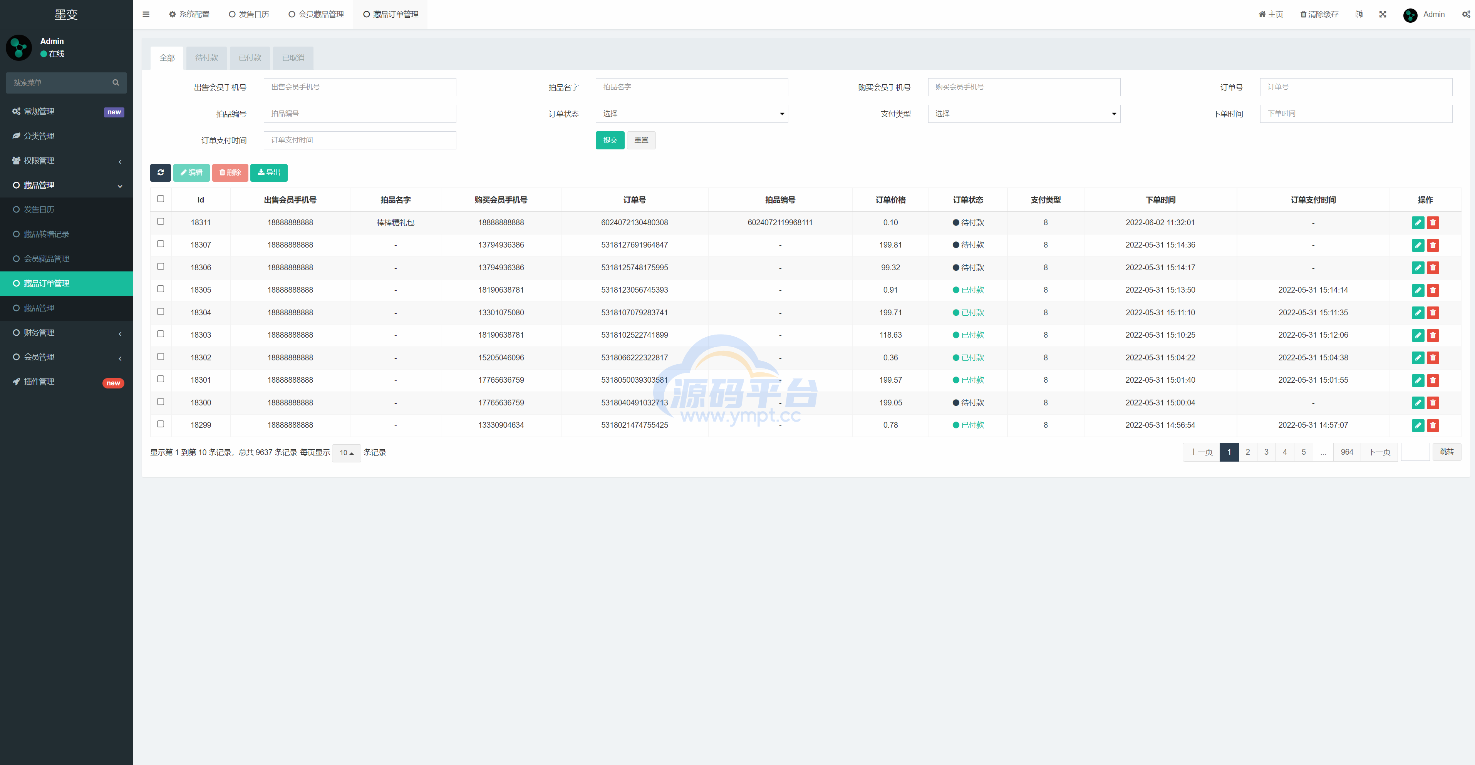Open the 发售日历 top tab
1475x765 pixels.
click(248, 14)
